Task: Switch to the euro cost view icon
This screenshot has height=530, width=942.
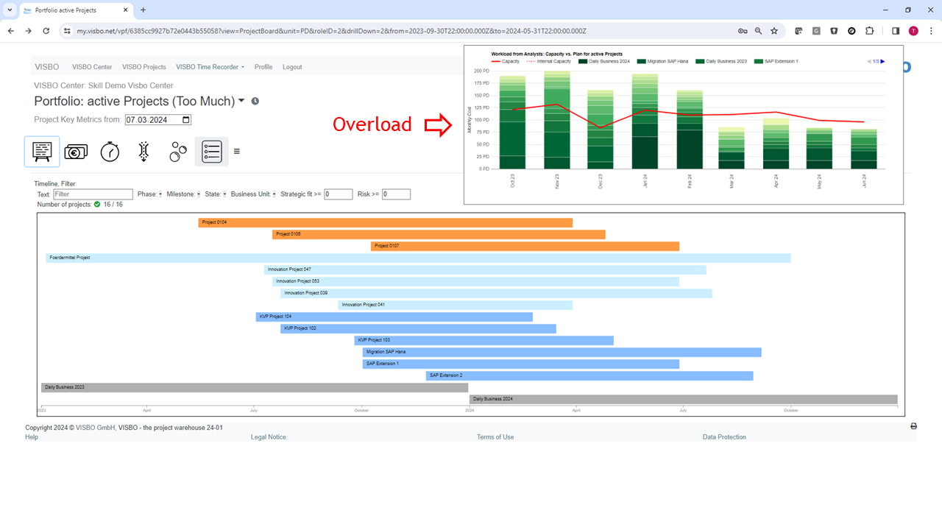Action: (76, 152)
